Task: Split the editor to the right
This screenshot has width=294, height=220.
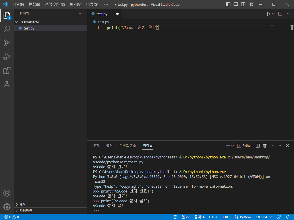Action: coord(280,14)
